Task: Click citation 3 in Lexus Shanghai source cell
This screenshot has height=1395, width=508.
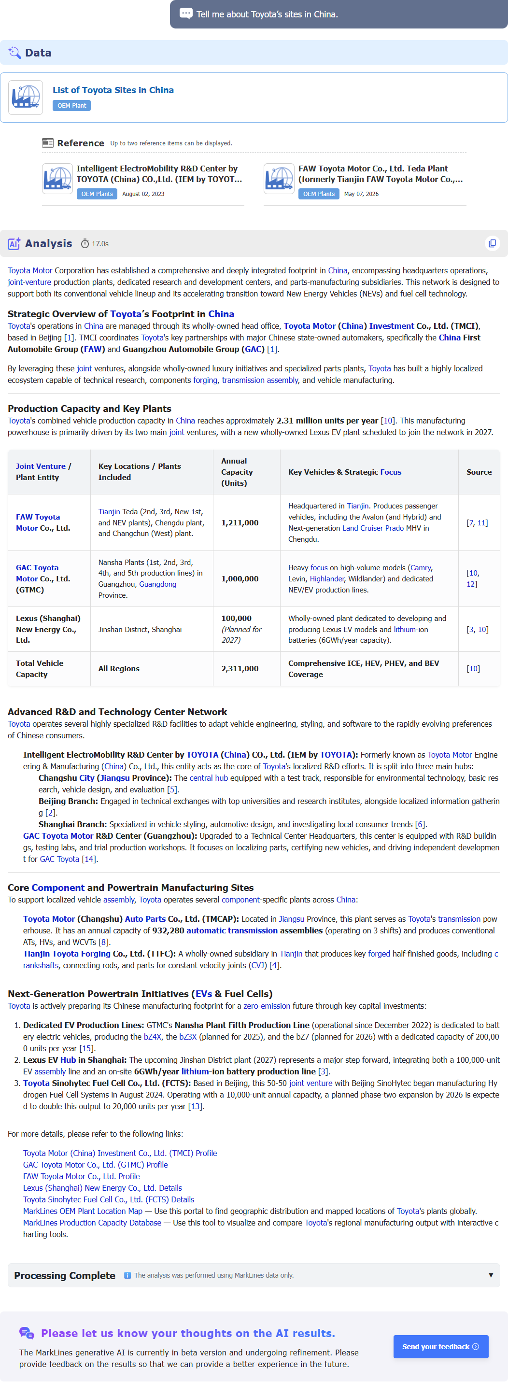Action: 471,629
